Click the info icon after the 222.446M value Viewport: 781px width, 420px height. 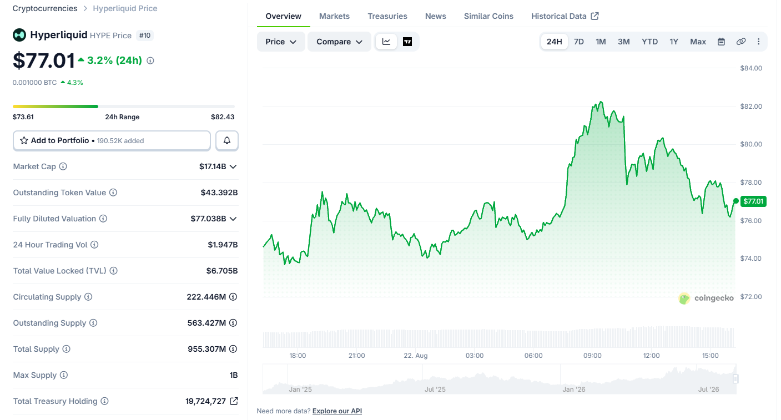click(233, 297)
